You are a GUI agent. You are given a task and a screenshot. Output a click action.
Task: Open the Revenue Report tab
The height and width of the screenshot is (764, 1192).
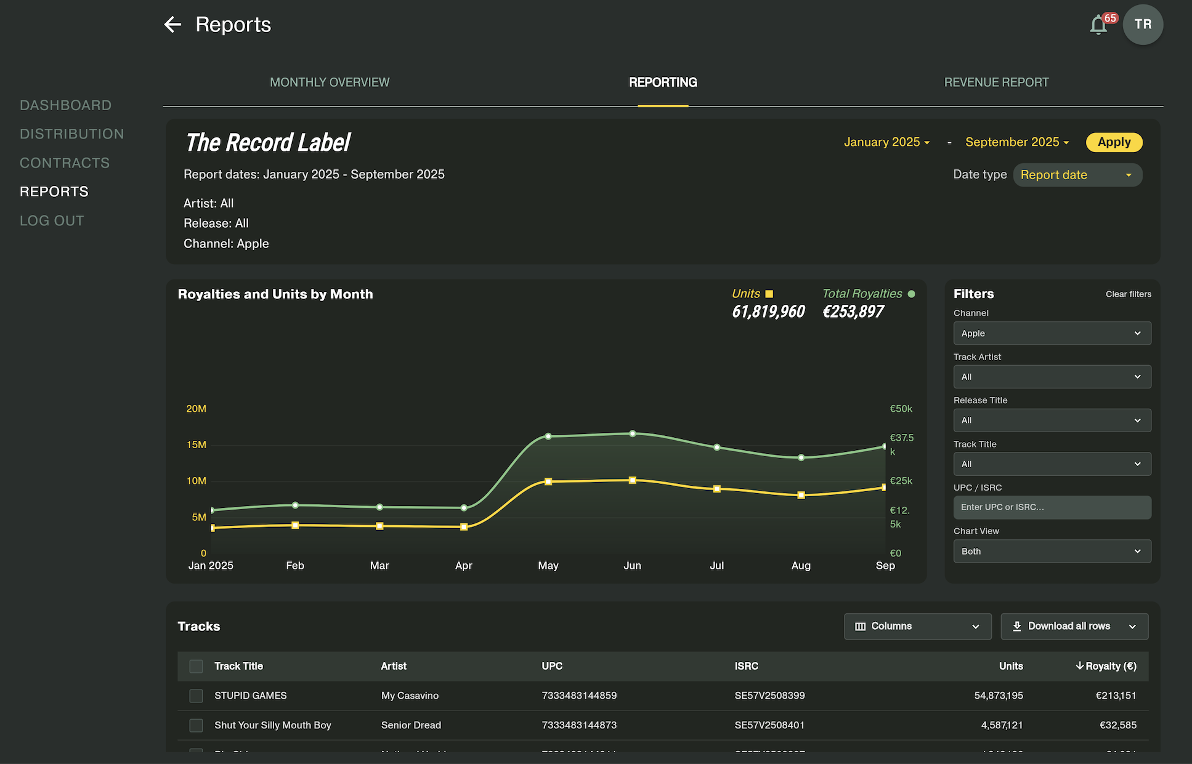pos(996,82)
